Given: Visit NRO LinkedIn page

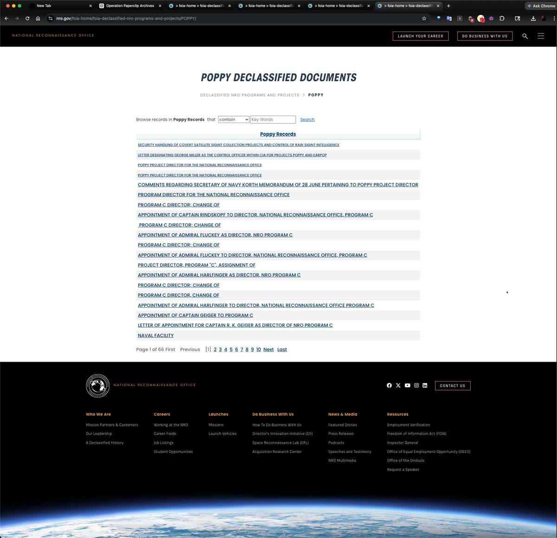Looking at the screenshot, I should coord(425,385).
